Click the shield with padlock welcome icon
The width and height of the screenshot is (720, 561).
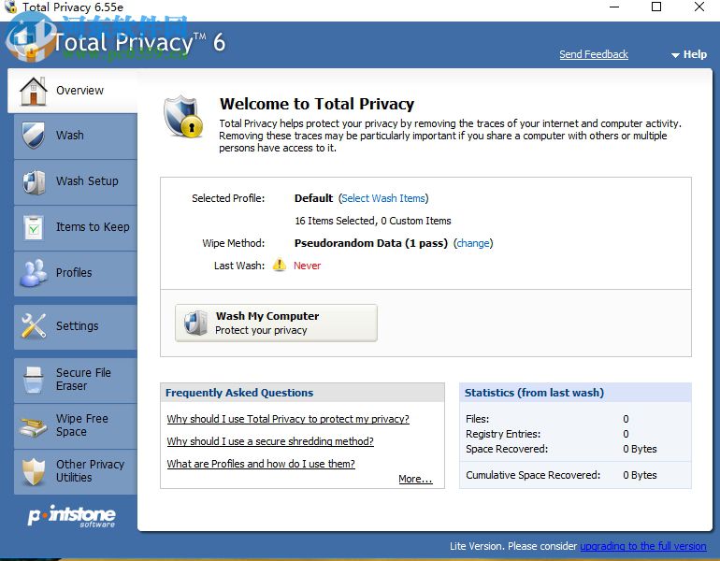[x=182, y=117]
